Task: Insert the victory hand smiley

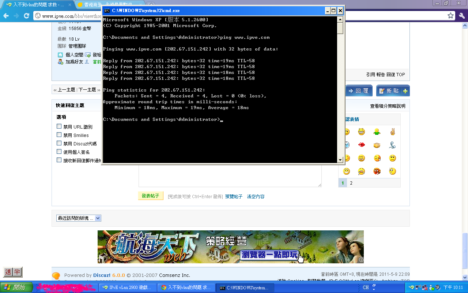Action: pos(393,132)
